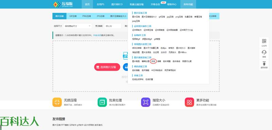Switch to the JPG压缩 tab in tab bar

(x=101, y=16)
